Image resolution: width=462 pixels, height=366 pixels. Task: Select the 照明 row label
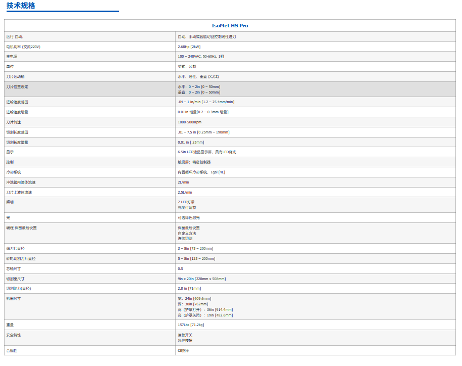10,202
